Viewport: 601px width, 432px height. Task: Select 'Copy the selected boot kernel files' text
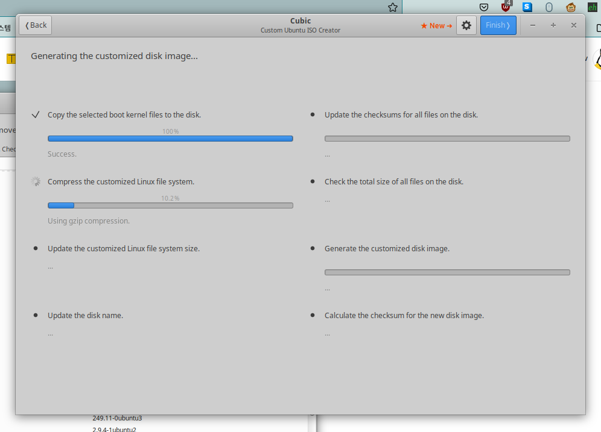(x=124, y=115)
